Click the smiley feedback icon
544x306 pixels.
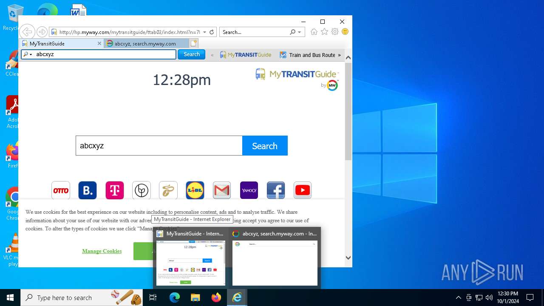click(x=345, y=32)
